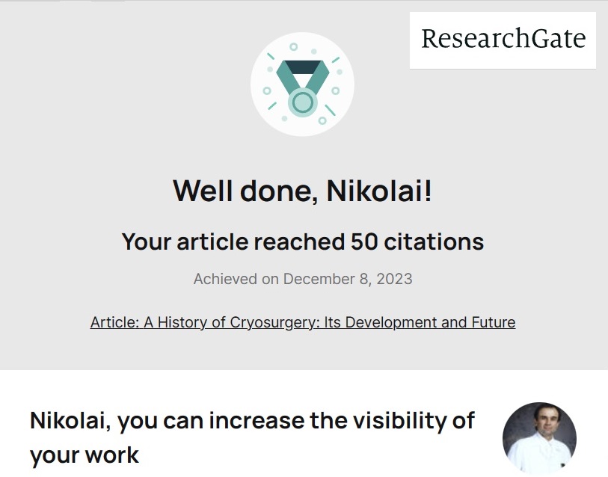
Task: Open Nikolai's profile photo
Action: (539, 440)
